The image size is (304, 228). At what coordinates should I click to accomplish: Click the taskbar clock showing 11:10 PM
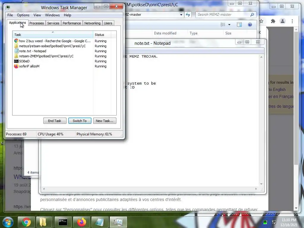click(289, 222)
